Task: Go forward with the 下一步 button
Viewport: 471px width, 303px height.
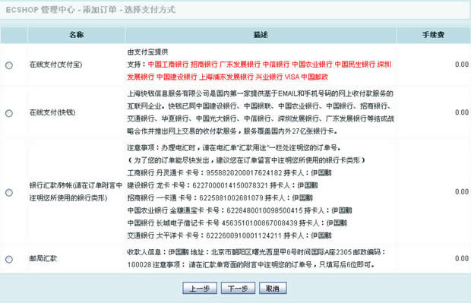Action: pos(238,289)
